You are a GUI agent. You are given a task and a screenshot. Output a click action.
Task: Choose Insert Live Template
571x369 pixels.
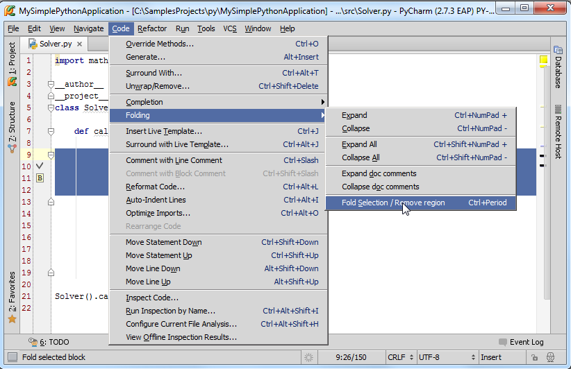click(219, 131)
